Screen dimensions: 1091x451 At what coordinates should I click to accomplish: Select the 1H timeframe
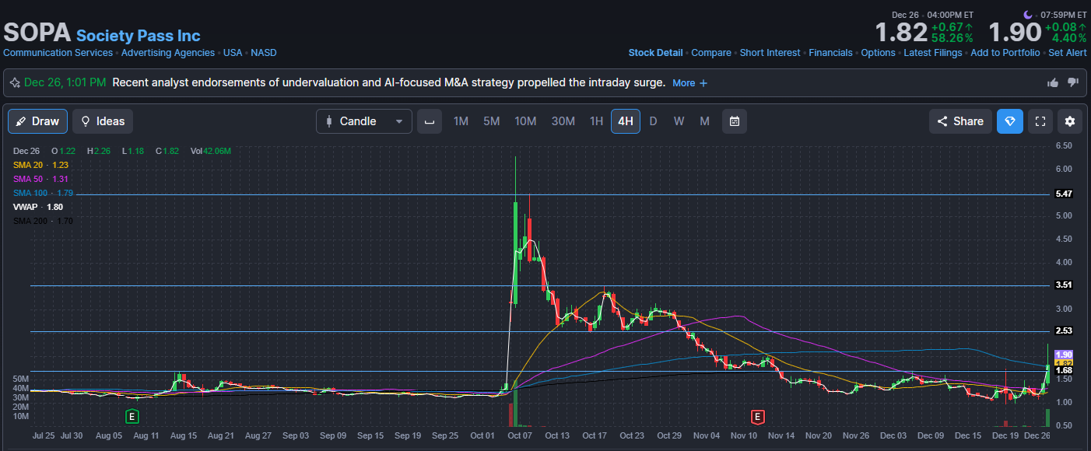pyautogui.click(x=596, y=121)
